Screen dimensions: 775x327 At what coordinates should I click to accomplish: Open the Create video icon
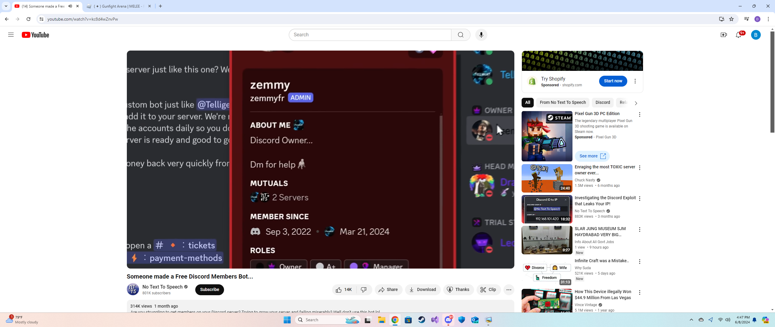[x=724, y=35]
